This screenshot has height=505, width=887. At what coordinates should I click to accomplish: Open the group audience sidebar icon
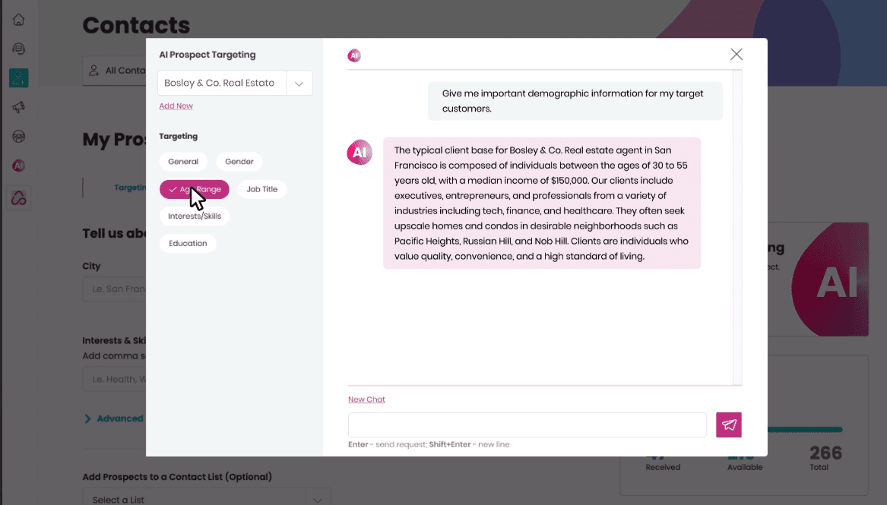click(x=19, y=137)
